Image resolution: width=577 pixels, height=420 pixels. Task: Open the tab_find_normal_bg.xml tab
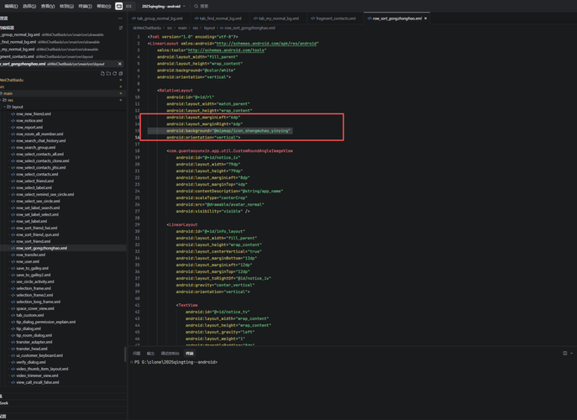220,18
